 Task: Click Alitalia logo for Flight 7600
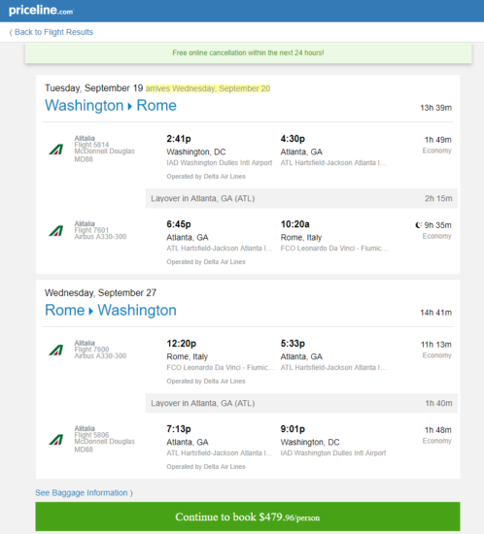[x=56, y=350]
